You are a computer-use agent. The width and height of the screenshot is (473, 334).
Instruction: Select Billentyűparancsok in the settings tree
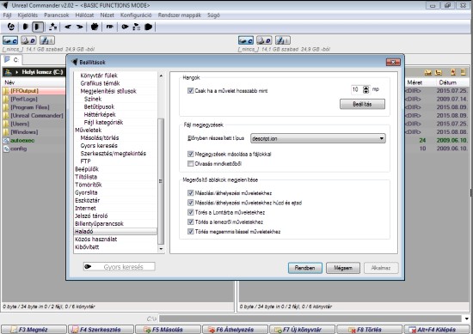tap(99, 223)
